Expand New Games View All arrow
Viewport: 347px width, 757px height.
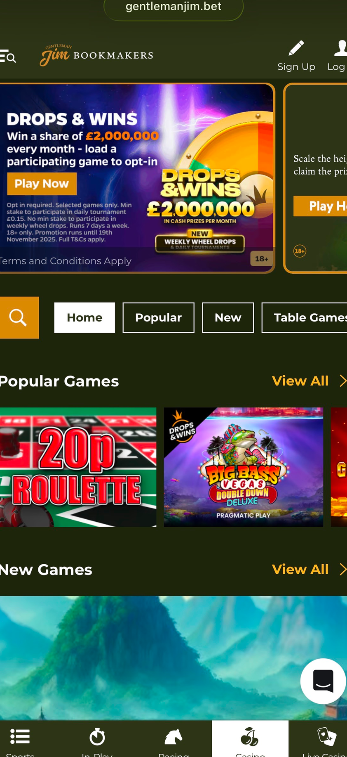[x=343, y=569]
